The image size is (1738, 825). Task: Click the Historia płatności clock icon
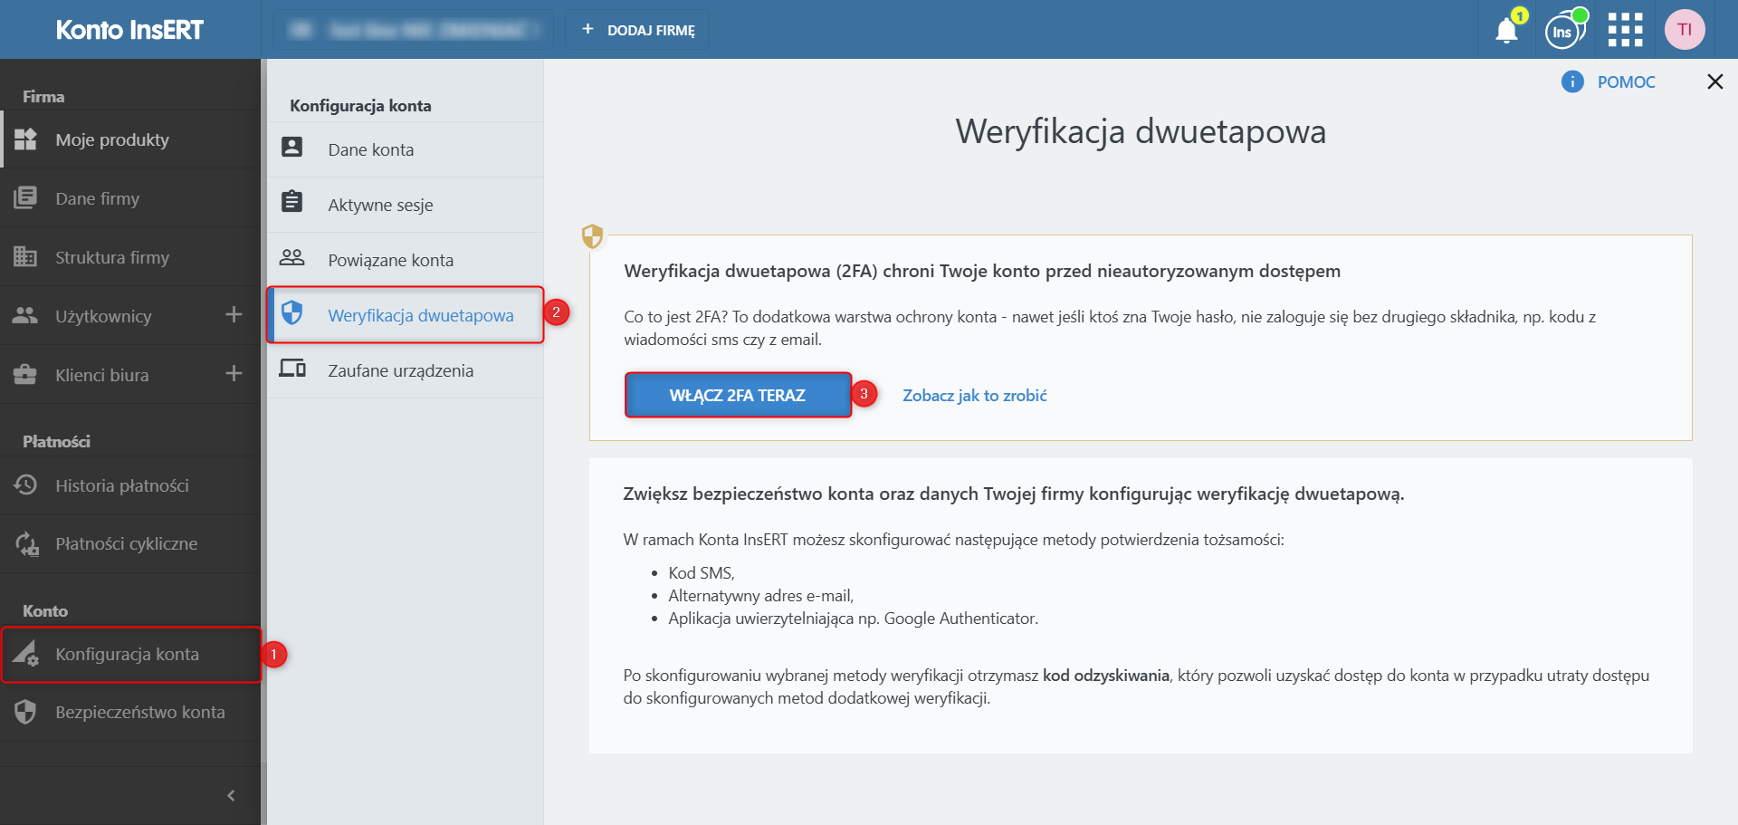tap(25, 485)
